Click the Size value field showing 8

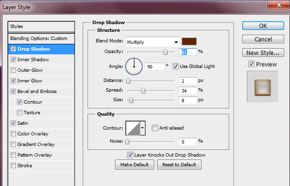click(188, 100)
